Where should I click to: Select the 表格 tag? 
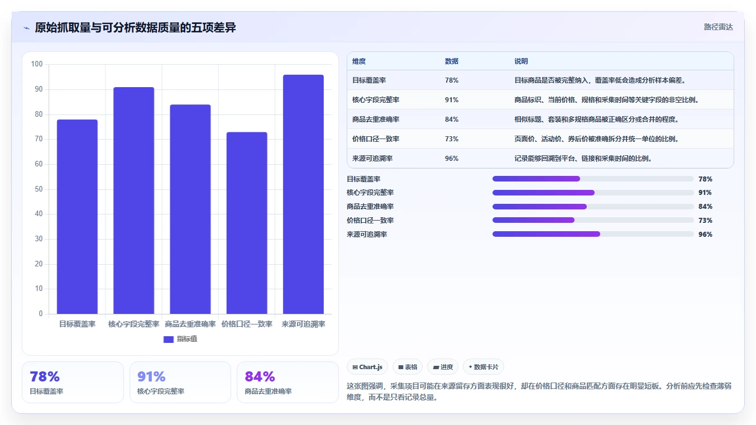pyautogui.click(x=408, y=367)
